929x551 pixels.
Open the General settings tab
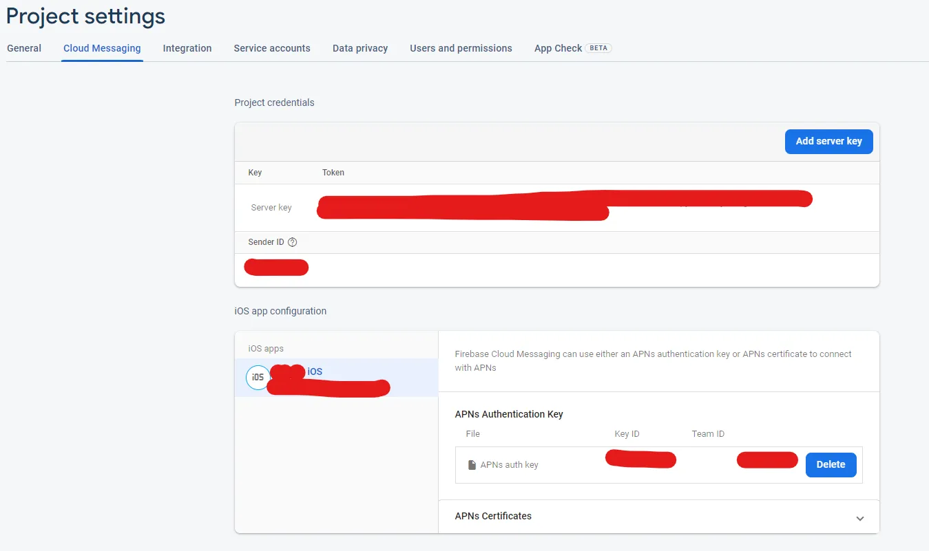tap(24, 48)
